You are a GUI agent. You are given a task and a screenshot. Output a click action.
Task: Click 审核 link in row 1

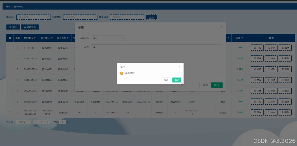[240, 48]
